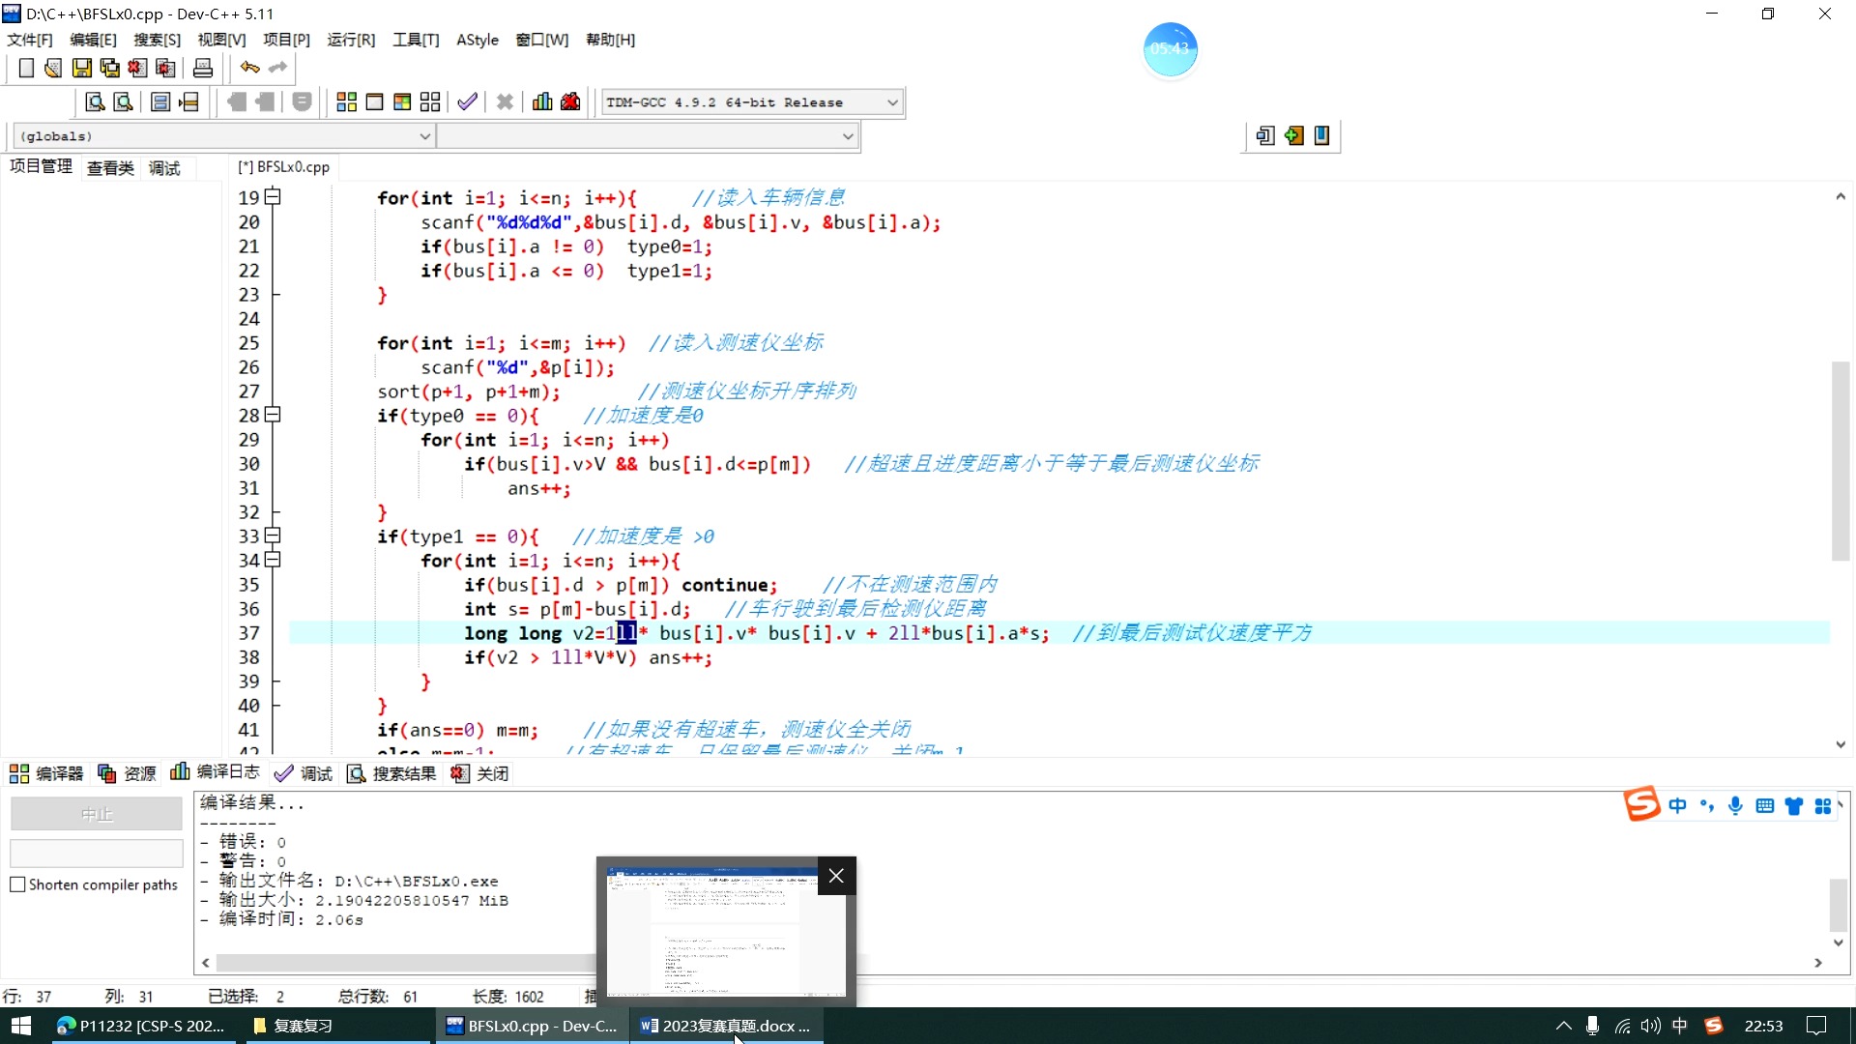Rebuild all toolbar icon

[x=430, y=101]
